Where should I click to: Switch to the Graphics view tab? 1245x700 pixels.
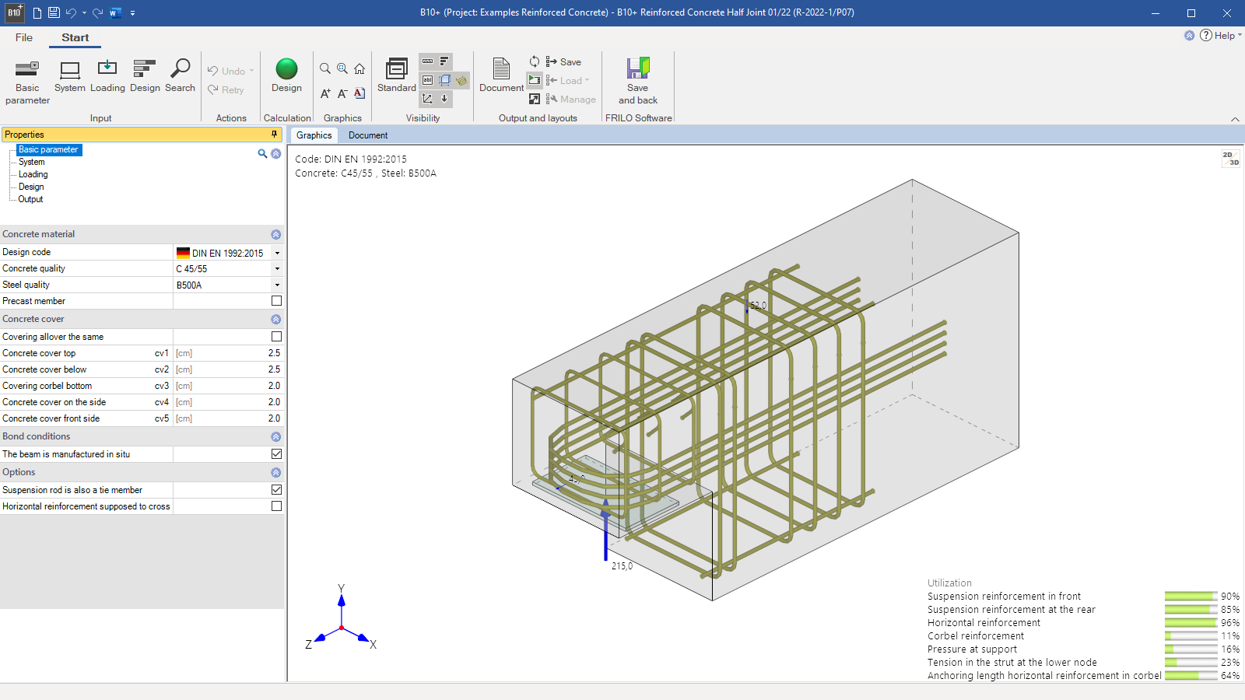(314, 135)
